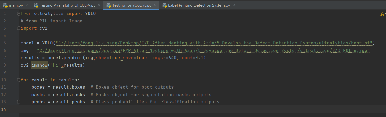Click the yellow warning triangle indicator
This screenshot has width=386, height=117.
382,14
